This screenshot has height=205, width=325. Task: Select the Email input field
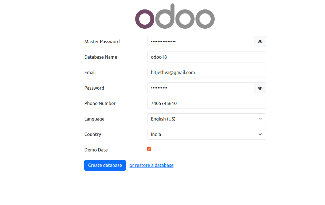206,72
